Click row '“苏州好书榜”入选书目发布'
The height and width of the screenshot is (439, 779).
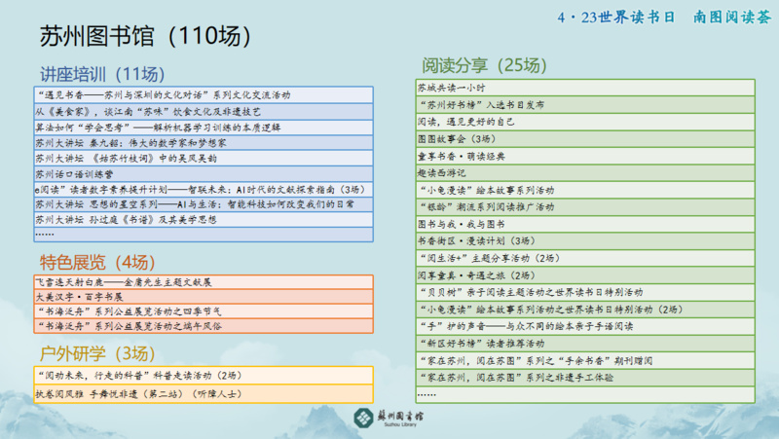tap(585, 105)
